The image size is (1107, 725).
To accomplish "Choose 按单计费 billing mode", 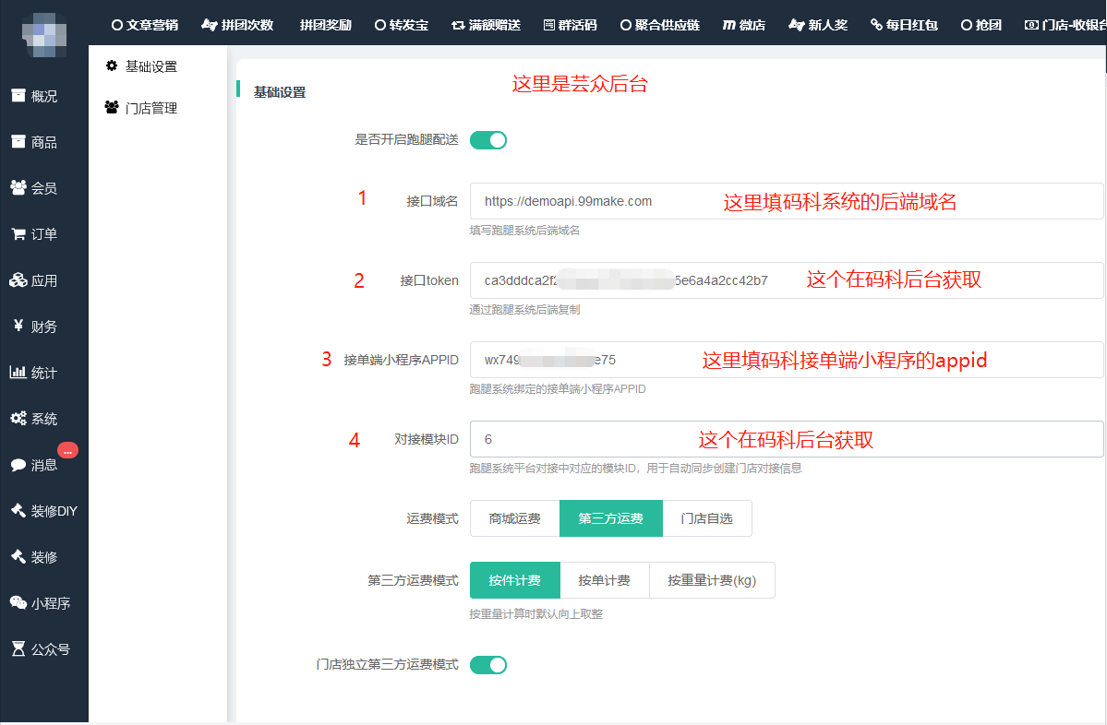I will point(605,579).
